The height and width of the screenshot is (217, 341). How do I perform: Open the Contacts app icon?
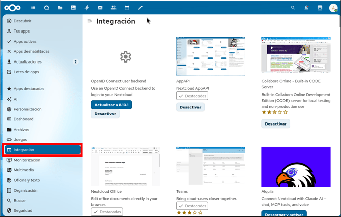click(x=113, y=8)
